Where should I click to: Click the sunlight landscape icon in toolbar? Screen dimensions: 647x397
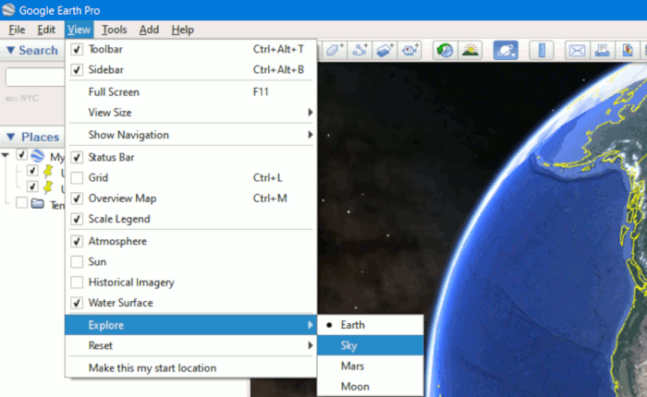tap(470, 50)
